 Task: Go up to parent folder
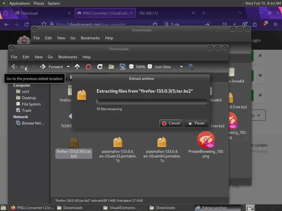tap(77, 67)
